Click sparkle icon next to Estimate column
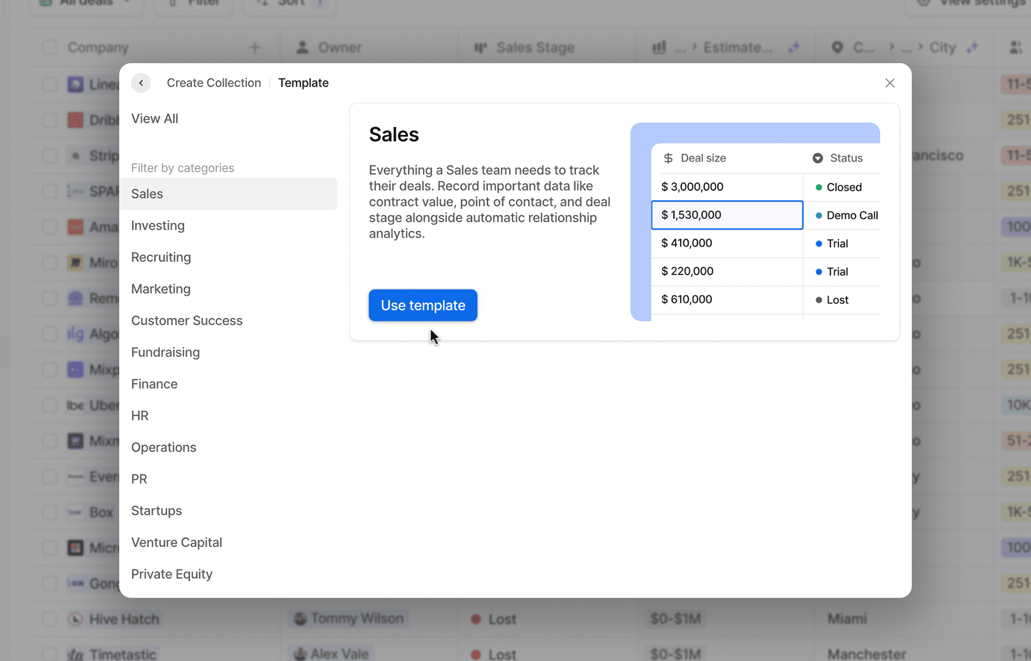Screen dimensions: 1031x661 click(794, 48)
